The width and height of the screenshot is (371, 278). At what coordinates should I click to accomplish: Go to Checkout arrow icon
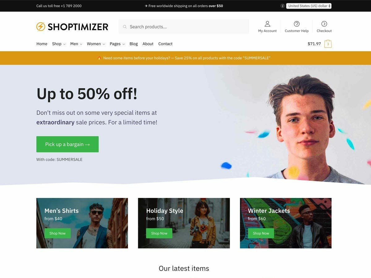click(324, 24)
